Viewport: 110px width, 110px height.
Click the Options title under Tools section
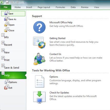pos(54,77)
